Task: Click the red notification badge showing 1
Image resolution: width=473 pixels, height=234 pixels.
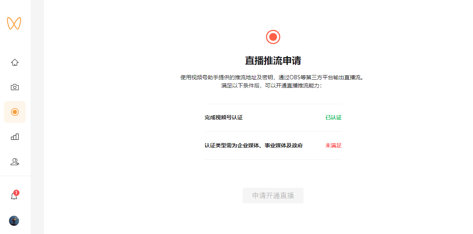Action: 16,193
